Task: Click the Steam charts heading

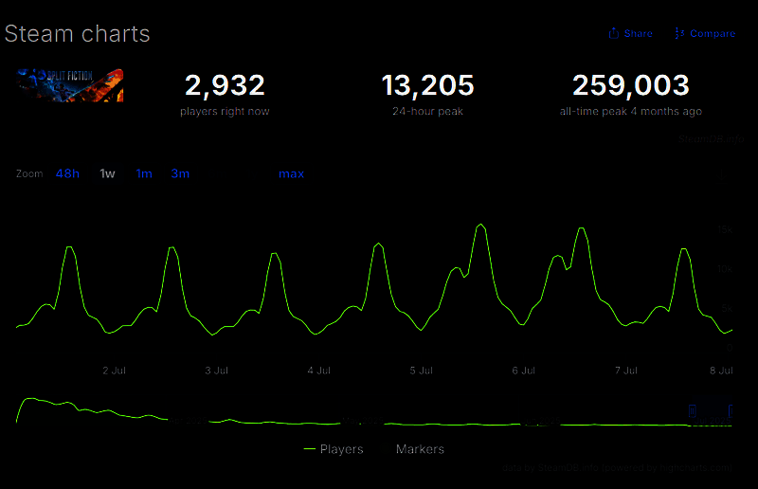Action: point(78,34)
